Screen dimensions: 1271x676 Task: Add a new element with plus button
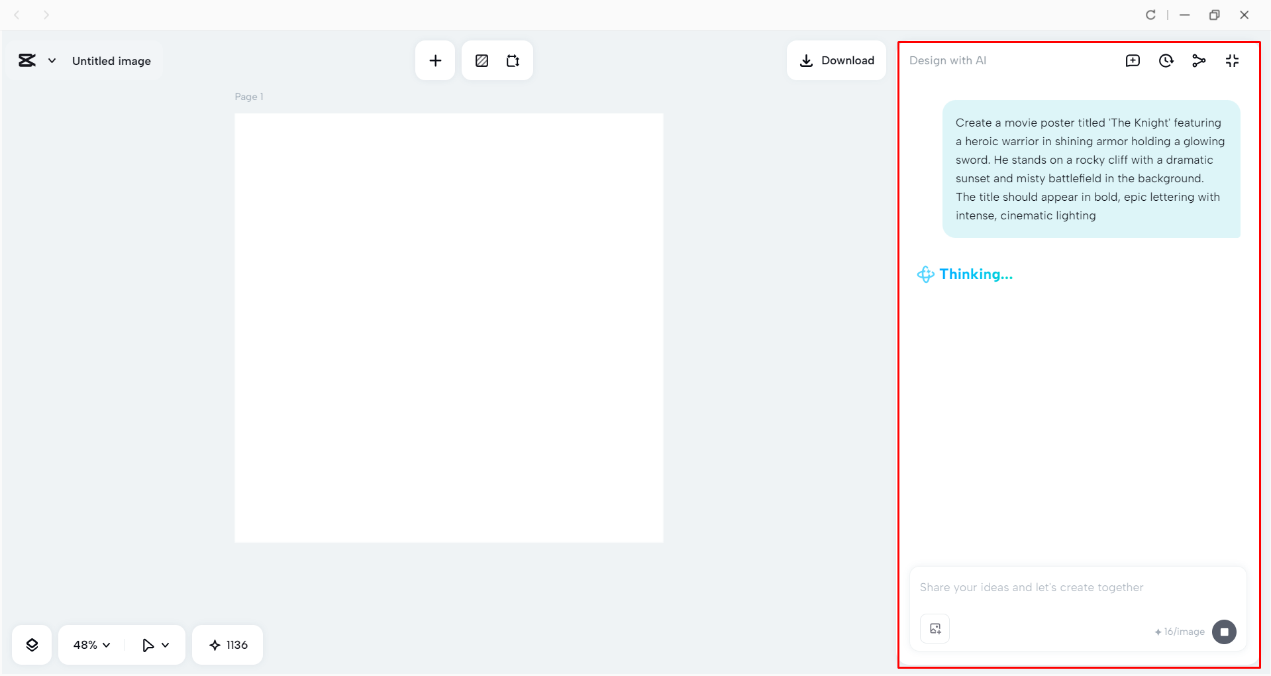point(435,61)
